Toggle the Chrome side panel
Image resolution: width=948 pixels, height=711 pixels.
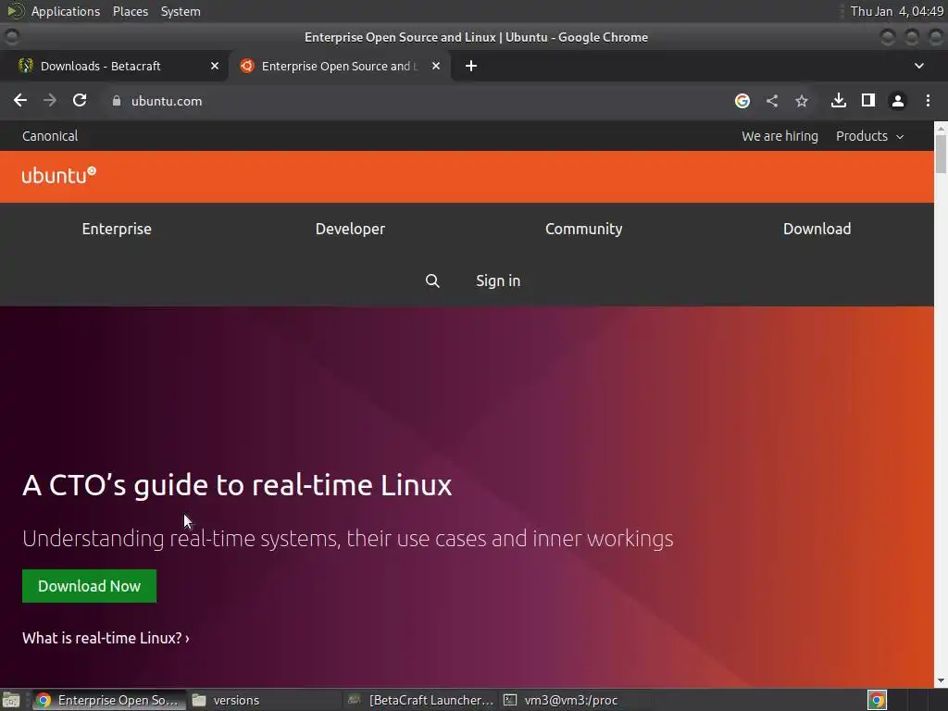(x=868, y=100)
